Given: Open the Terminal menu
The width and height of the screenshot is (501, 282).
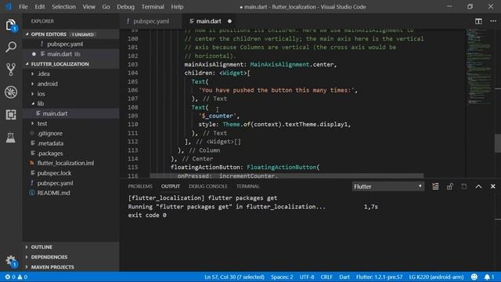Looking at the screenshot, I should coord(153,7).
